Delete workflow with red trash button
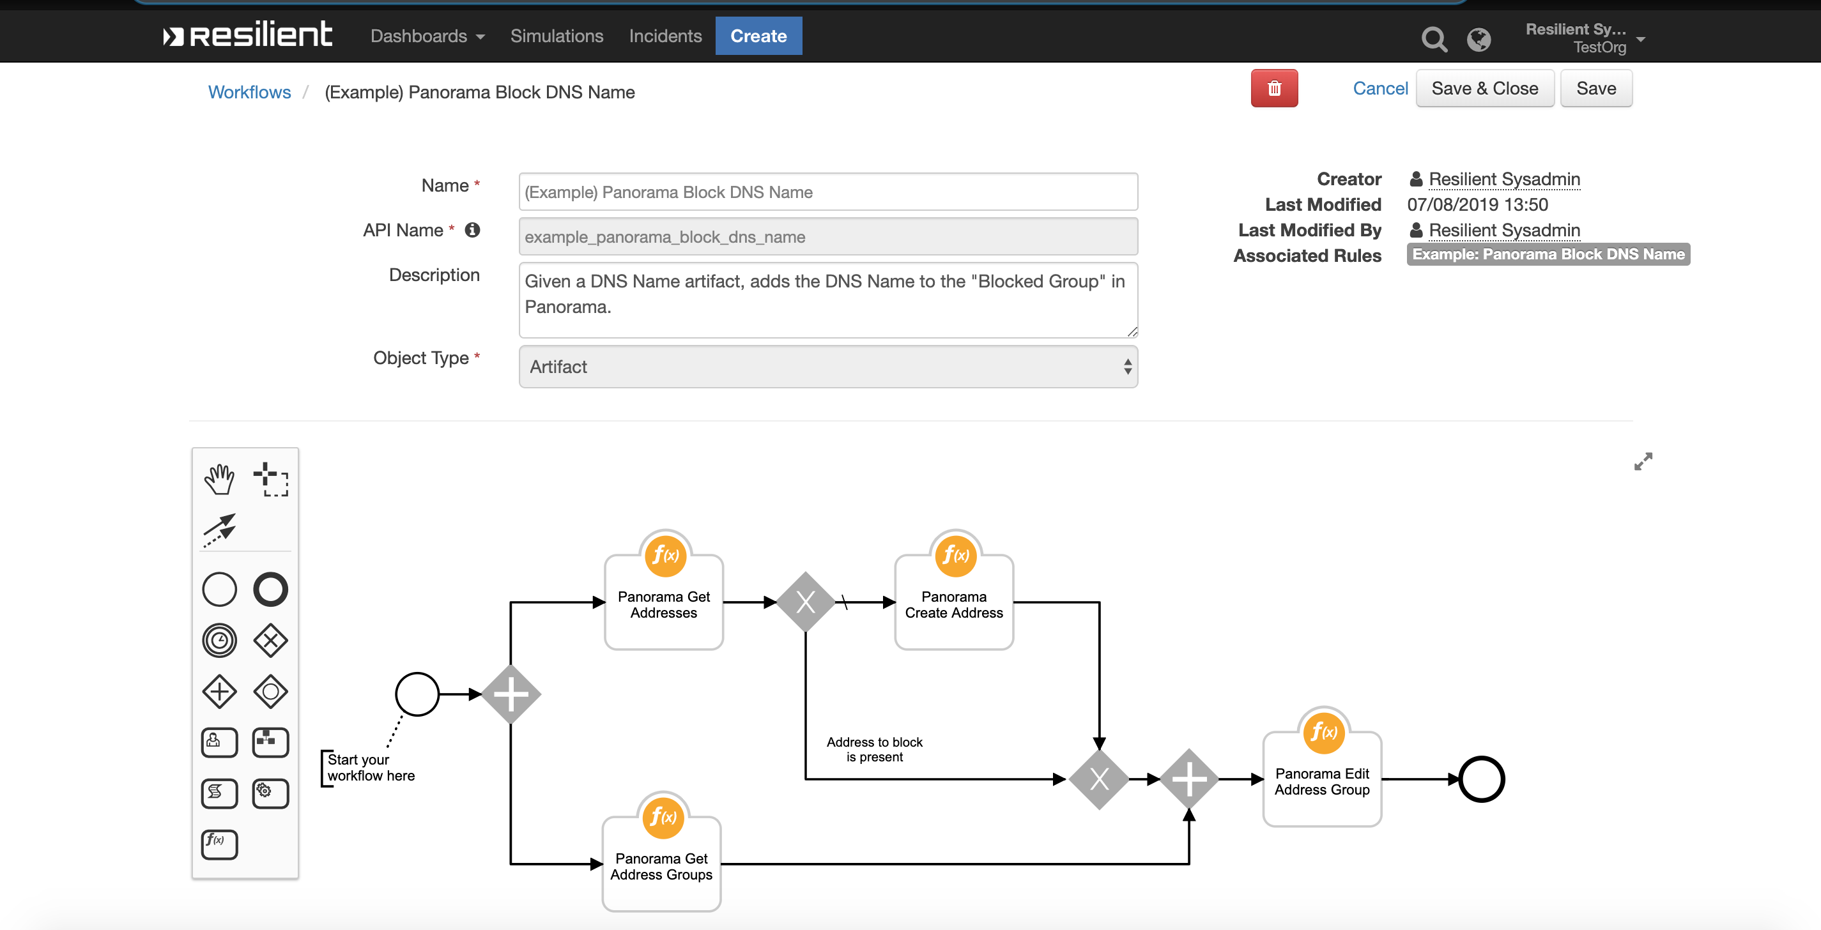 point(1274,88)
